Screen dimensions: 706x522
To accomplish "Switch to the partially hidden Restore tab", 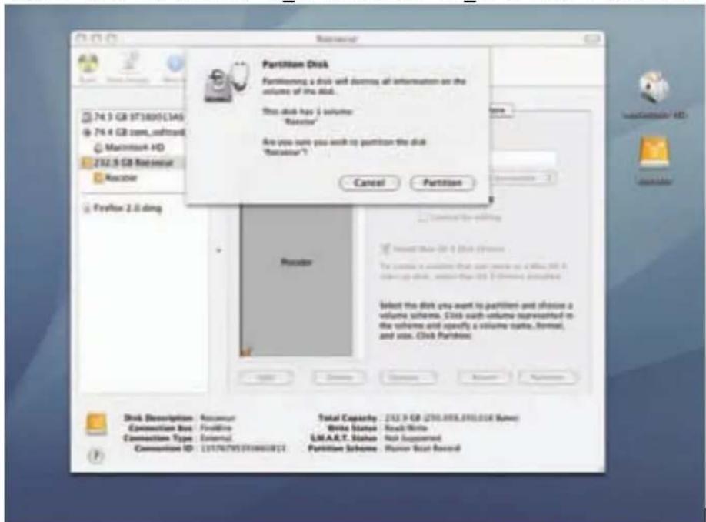I will tap(501, 110).
